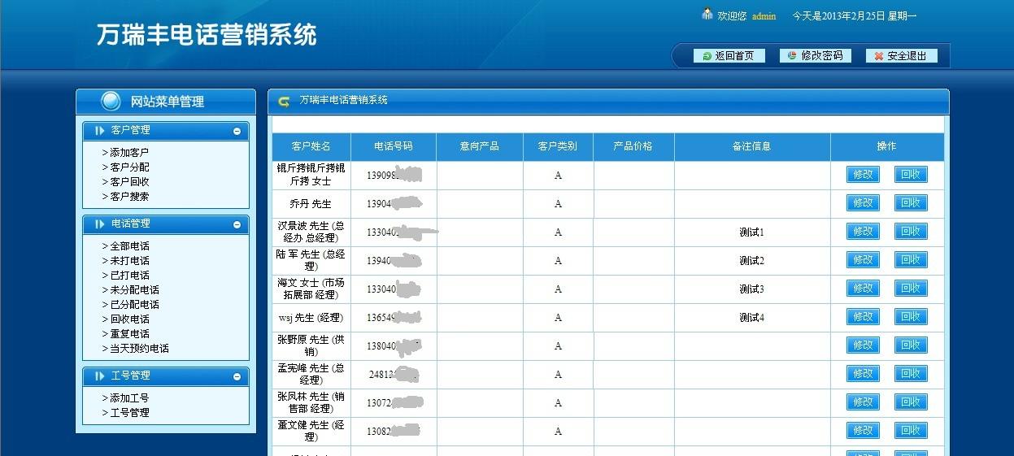Click the 返回首页 home button
Screen dimensions: 1014x456
(x=729, y=56)
